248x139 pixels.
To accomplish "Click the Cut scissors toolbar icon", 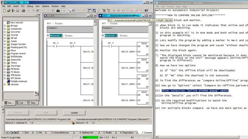I will pos(29,10).
